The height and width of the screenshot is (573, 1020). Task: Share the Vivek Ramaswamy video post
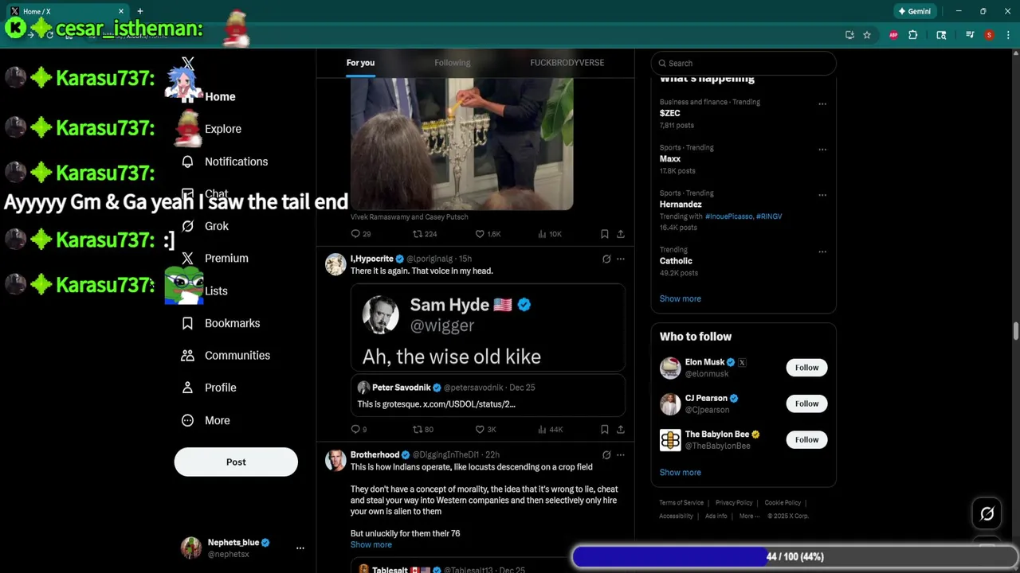tap(621, 234)
